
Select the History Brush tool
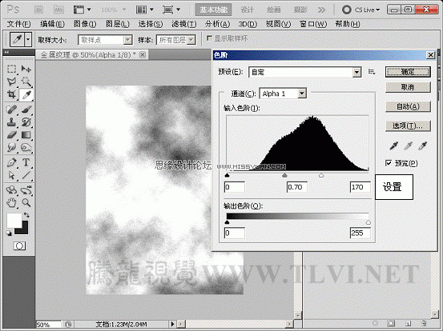[26, 122]
